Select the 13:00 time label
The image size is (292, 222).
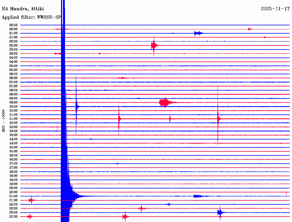point(13,131)
